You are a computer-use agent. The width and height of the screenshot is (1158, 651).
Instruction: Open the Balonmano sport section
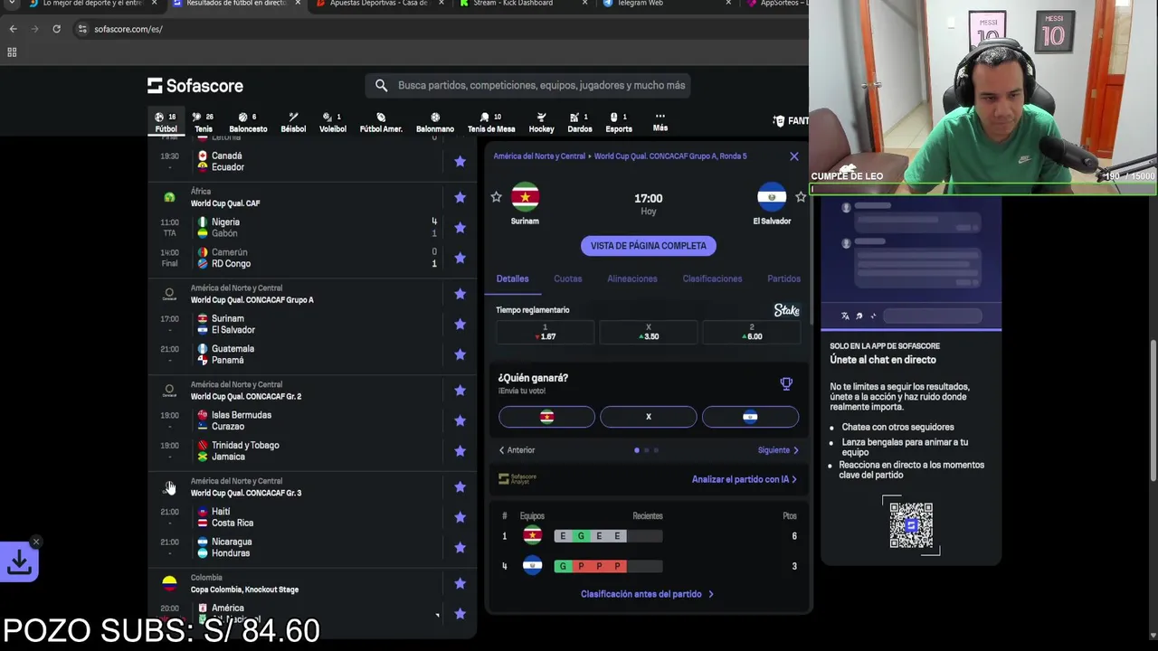pyautogui.click(x=435, y=122)
